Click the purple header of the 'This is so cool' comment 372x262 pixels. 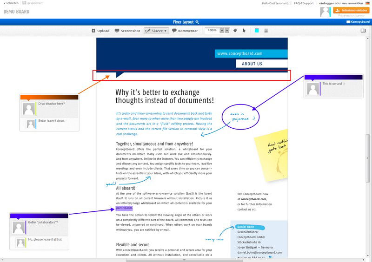333,77
